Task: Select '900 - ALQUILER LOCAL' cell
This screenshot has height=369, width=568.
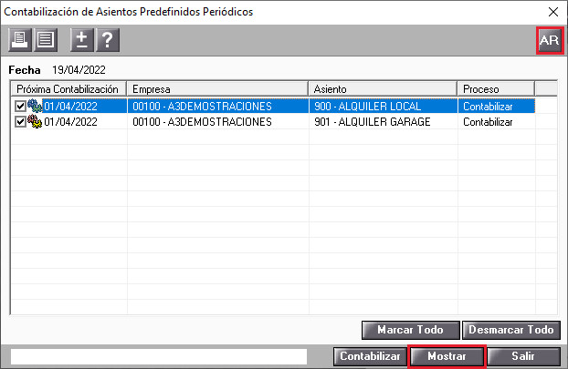Action: tap(384, 107)
